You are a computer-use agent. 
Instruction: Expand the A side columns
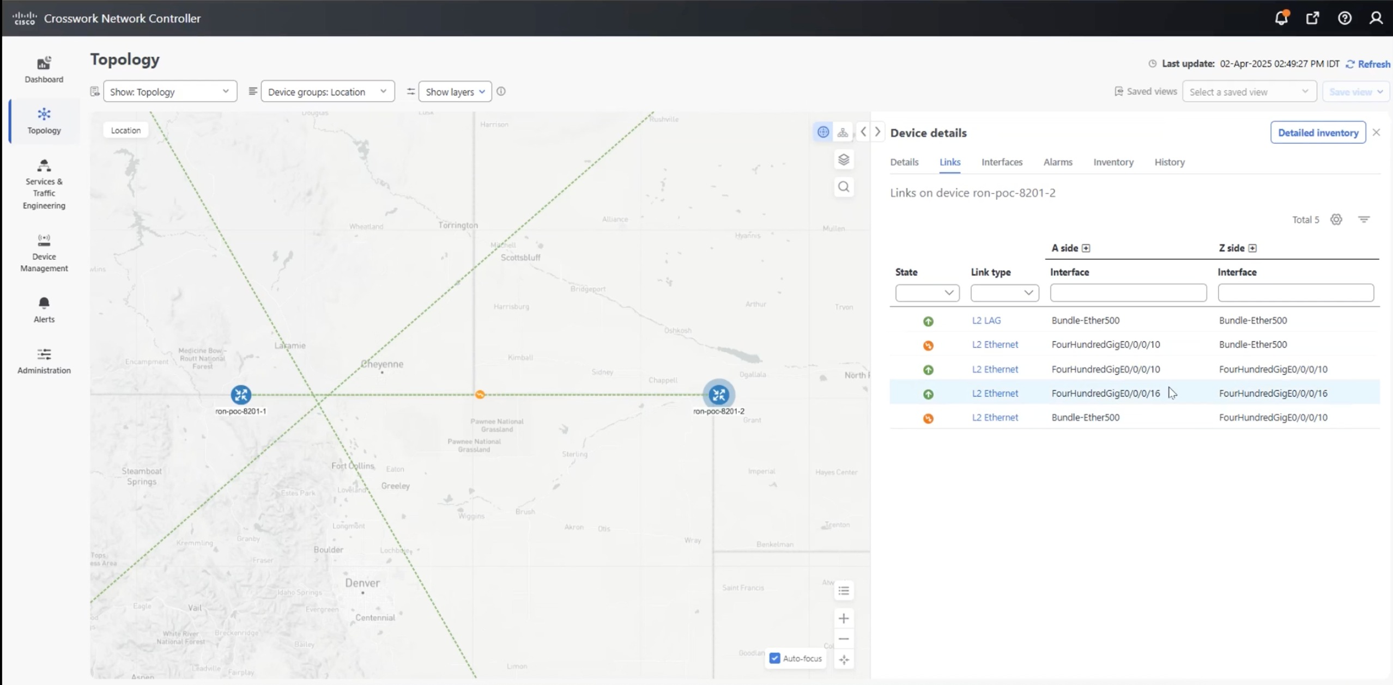(1086, 248)
